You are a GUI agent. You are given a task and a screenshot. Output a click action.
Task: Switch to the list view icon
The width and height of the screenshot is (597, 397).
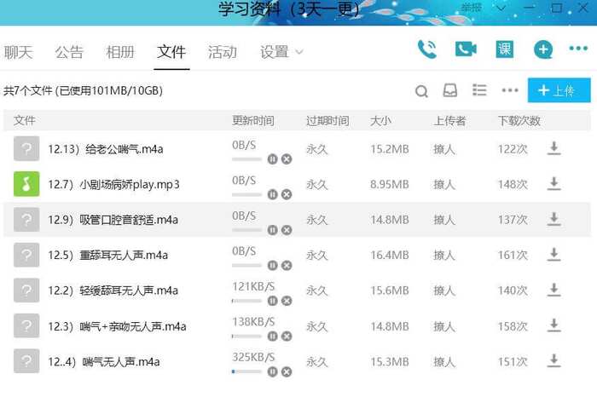pos(479,90)
